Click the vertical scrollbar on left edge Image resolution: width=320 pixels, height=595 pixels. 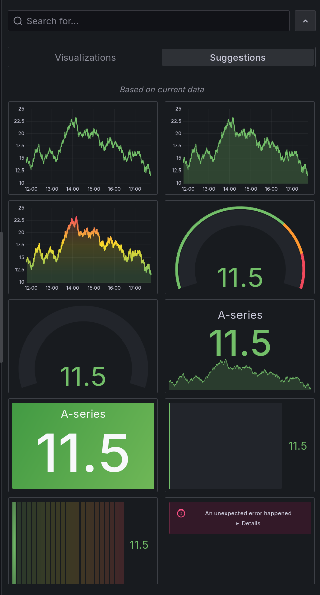(x=2, y=297)
